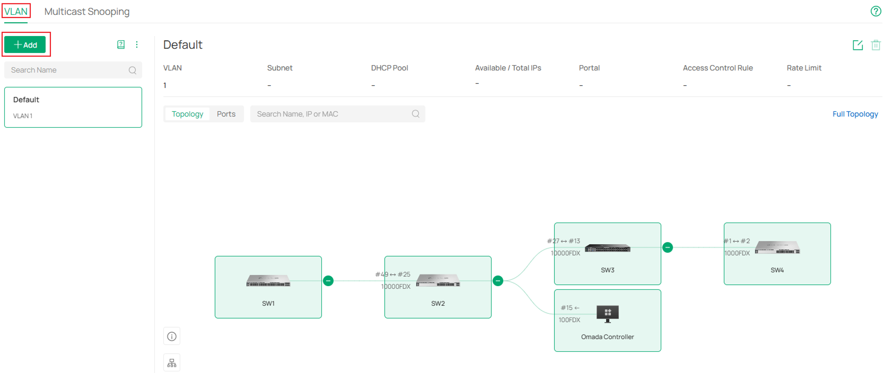Image resolution: width=884 pixels, height=373 pixels.
Task: Click the Access Control Rule header
Action: pos(718,68)
